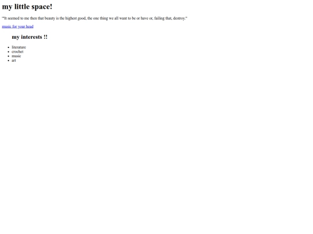Click the word "space!" in main heading
313x234 pixels.
(42, 7)
